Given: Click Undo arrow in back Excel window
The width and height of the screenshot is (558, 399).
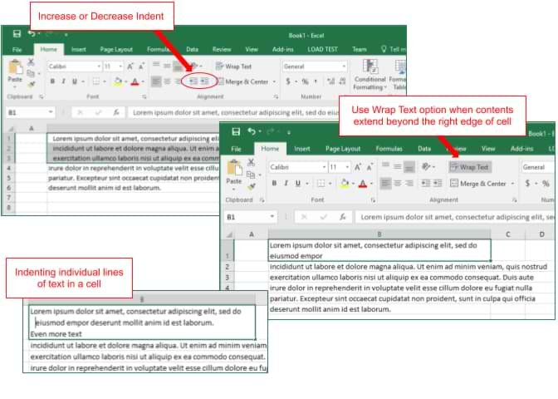Looking at the screenshot, I should coord(32,33).
